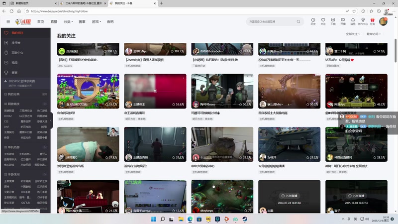Open the 阿鱼Ayu stream thumbnail
Screen dimensions: 398x224
[x=356, y=91]
